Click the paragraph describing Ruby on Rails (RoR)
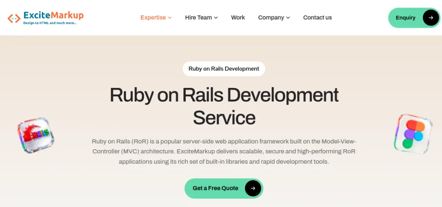Image resolution: width=442 pixels, height=207 pixels. (x=224, y=151)
